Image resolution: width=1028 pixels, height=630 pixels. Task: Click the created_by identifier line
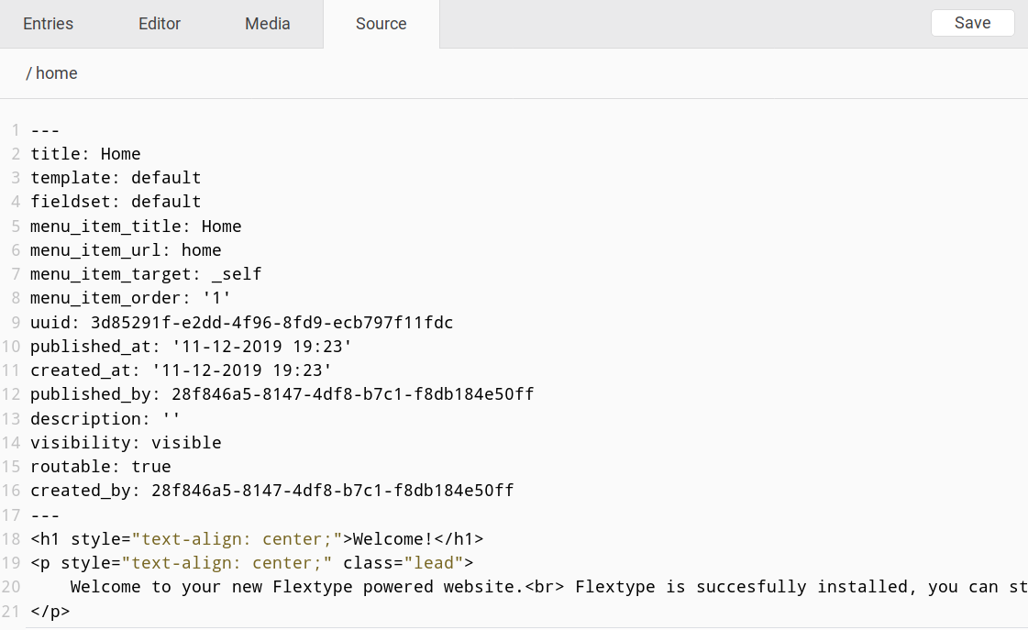point(272,491)
